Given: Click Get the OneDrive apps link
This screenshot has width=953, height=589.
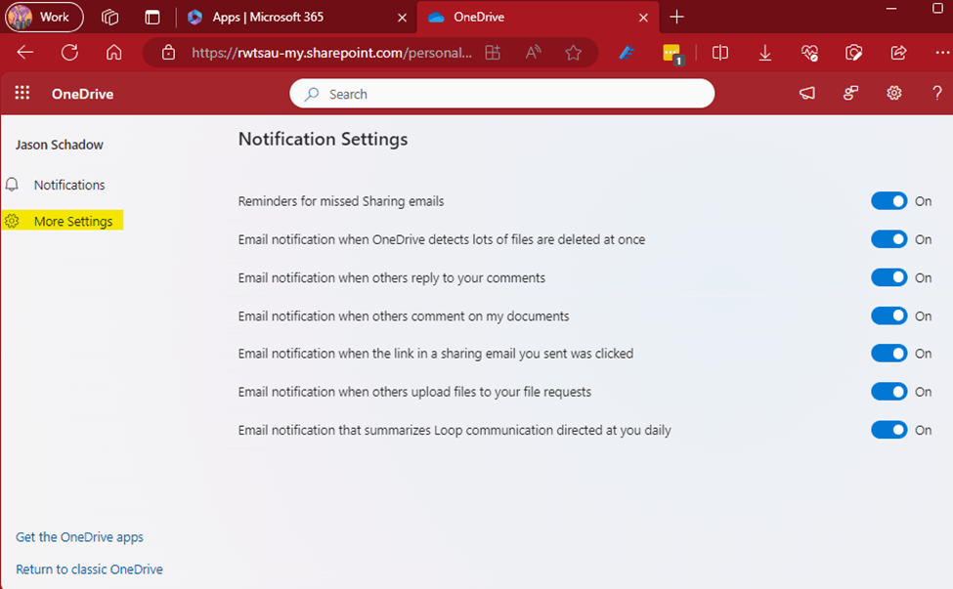Looking at the screenshot, I should coord(79,537).
